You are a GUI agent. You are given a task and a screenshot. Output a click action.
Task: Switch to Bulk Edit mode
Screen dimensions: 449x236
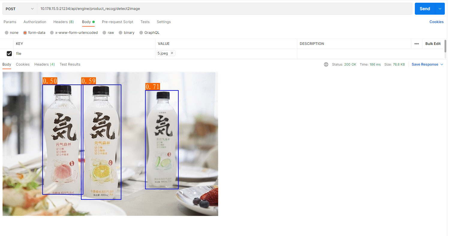(x=433, y=44)
